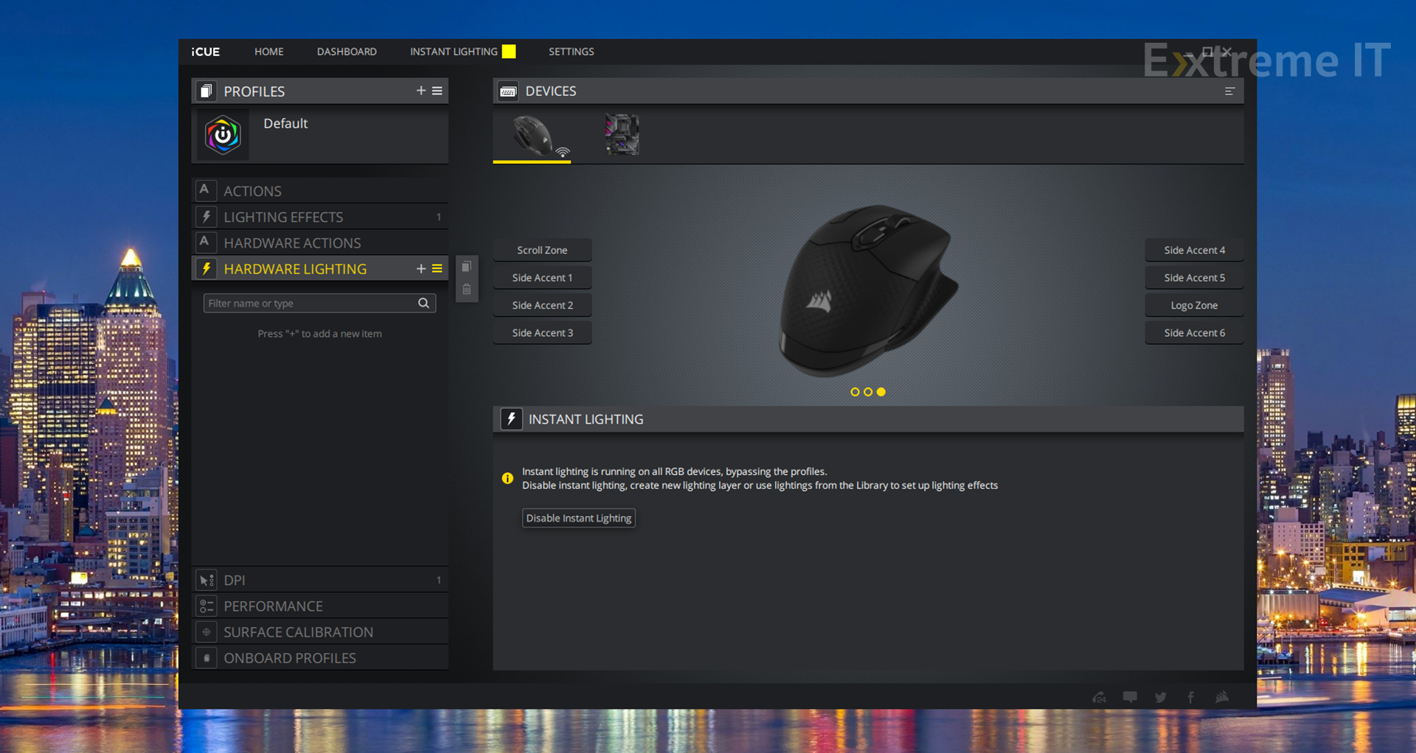Select the Side Accent 3 zone
Screen dimensions: 1416x753
[x=542, y=332]
